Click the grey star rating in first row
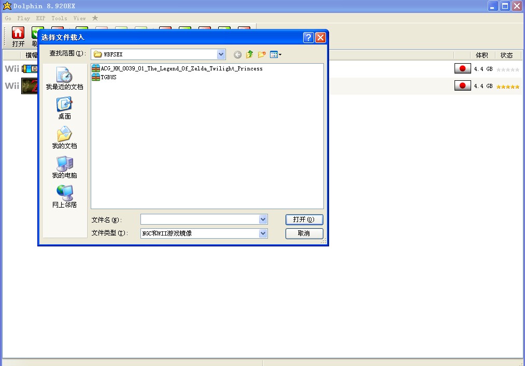Image resolution: width=525 pixels, height=366 pixels. coord(507,69)
